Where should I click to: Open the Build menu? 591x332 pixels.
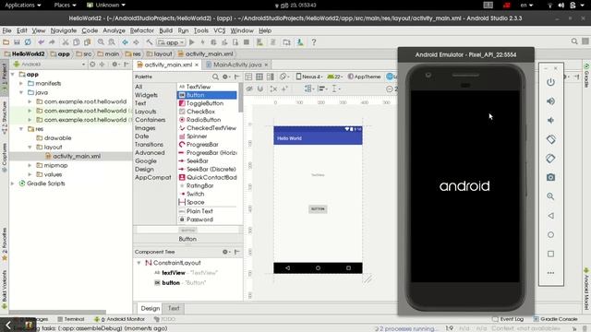click(165, 30)
